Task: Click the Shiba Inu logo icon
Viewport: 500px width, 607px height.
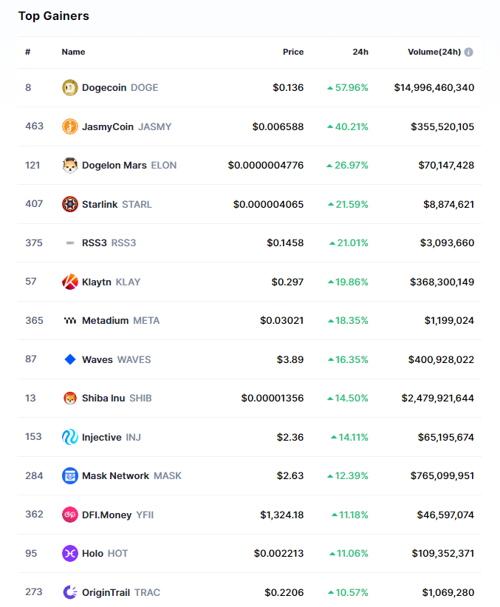Action: pyautogui.click(x=70, y=398)
